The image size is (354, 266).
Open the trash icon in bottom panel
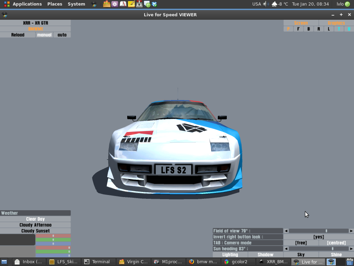350,262
